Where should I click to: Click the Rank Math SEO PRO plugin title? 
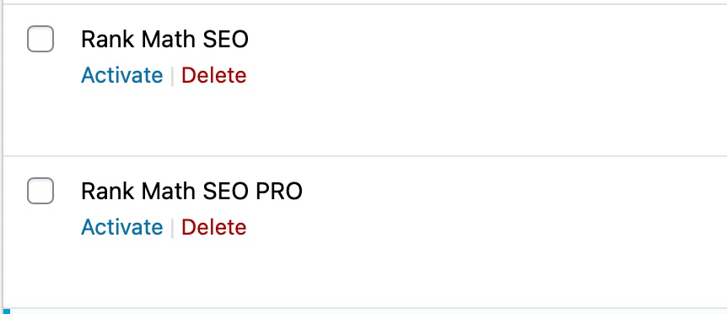pyautogui.click(x=191, y=191)
